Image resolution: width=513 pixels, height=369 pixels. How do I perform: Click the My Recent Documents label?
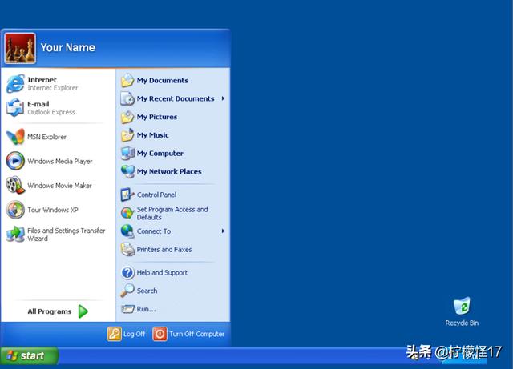pyautogui.click(x=176, y=98)
